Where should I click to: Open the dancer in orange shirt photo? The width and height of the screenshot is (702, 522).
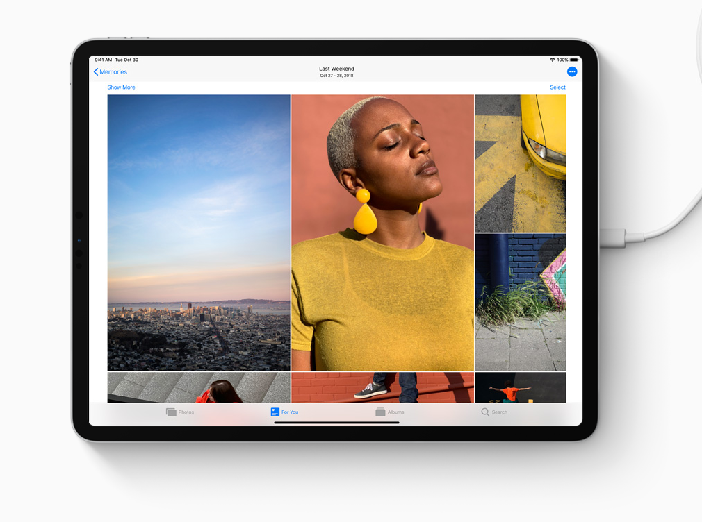pyautogui.click(x=520, y=388)
